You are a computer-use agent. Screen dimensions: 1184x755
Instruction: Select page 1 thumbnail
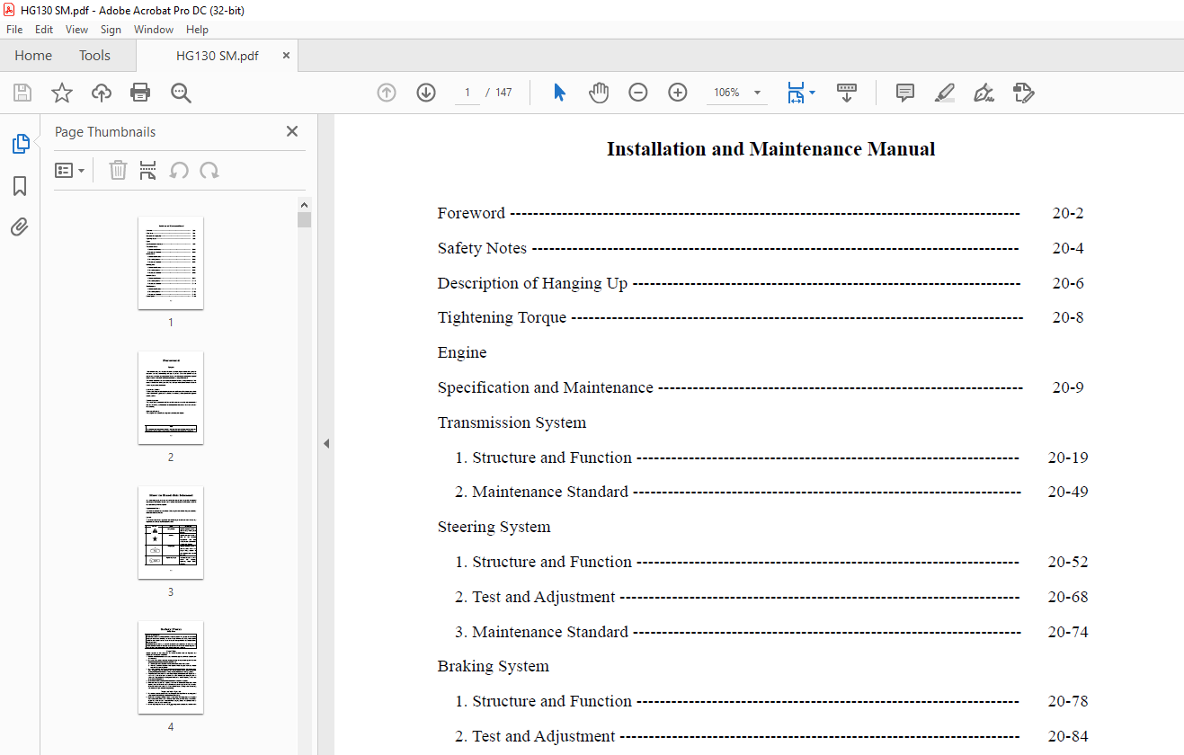171,262
